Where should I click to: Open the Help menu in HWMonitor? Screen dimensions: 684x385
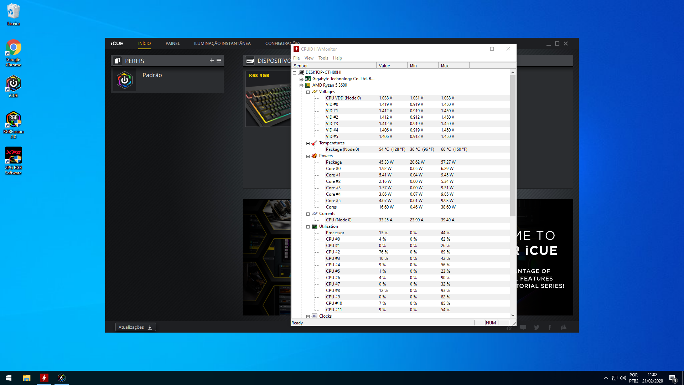pos(337,58)
